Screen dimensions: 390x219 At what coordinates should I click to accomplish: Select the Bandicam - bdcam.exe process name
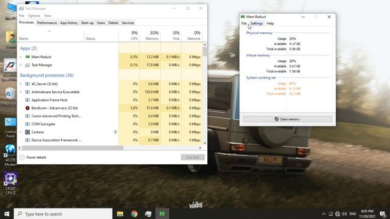tap(55, 108)
